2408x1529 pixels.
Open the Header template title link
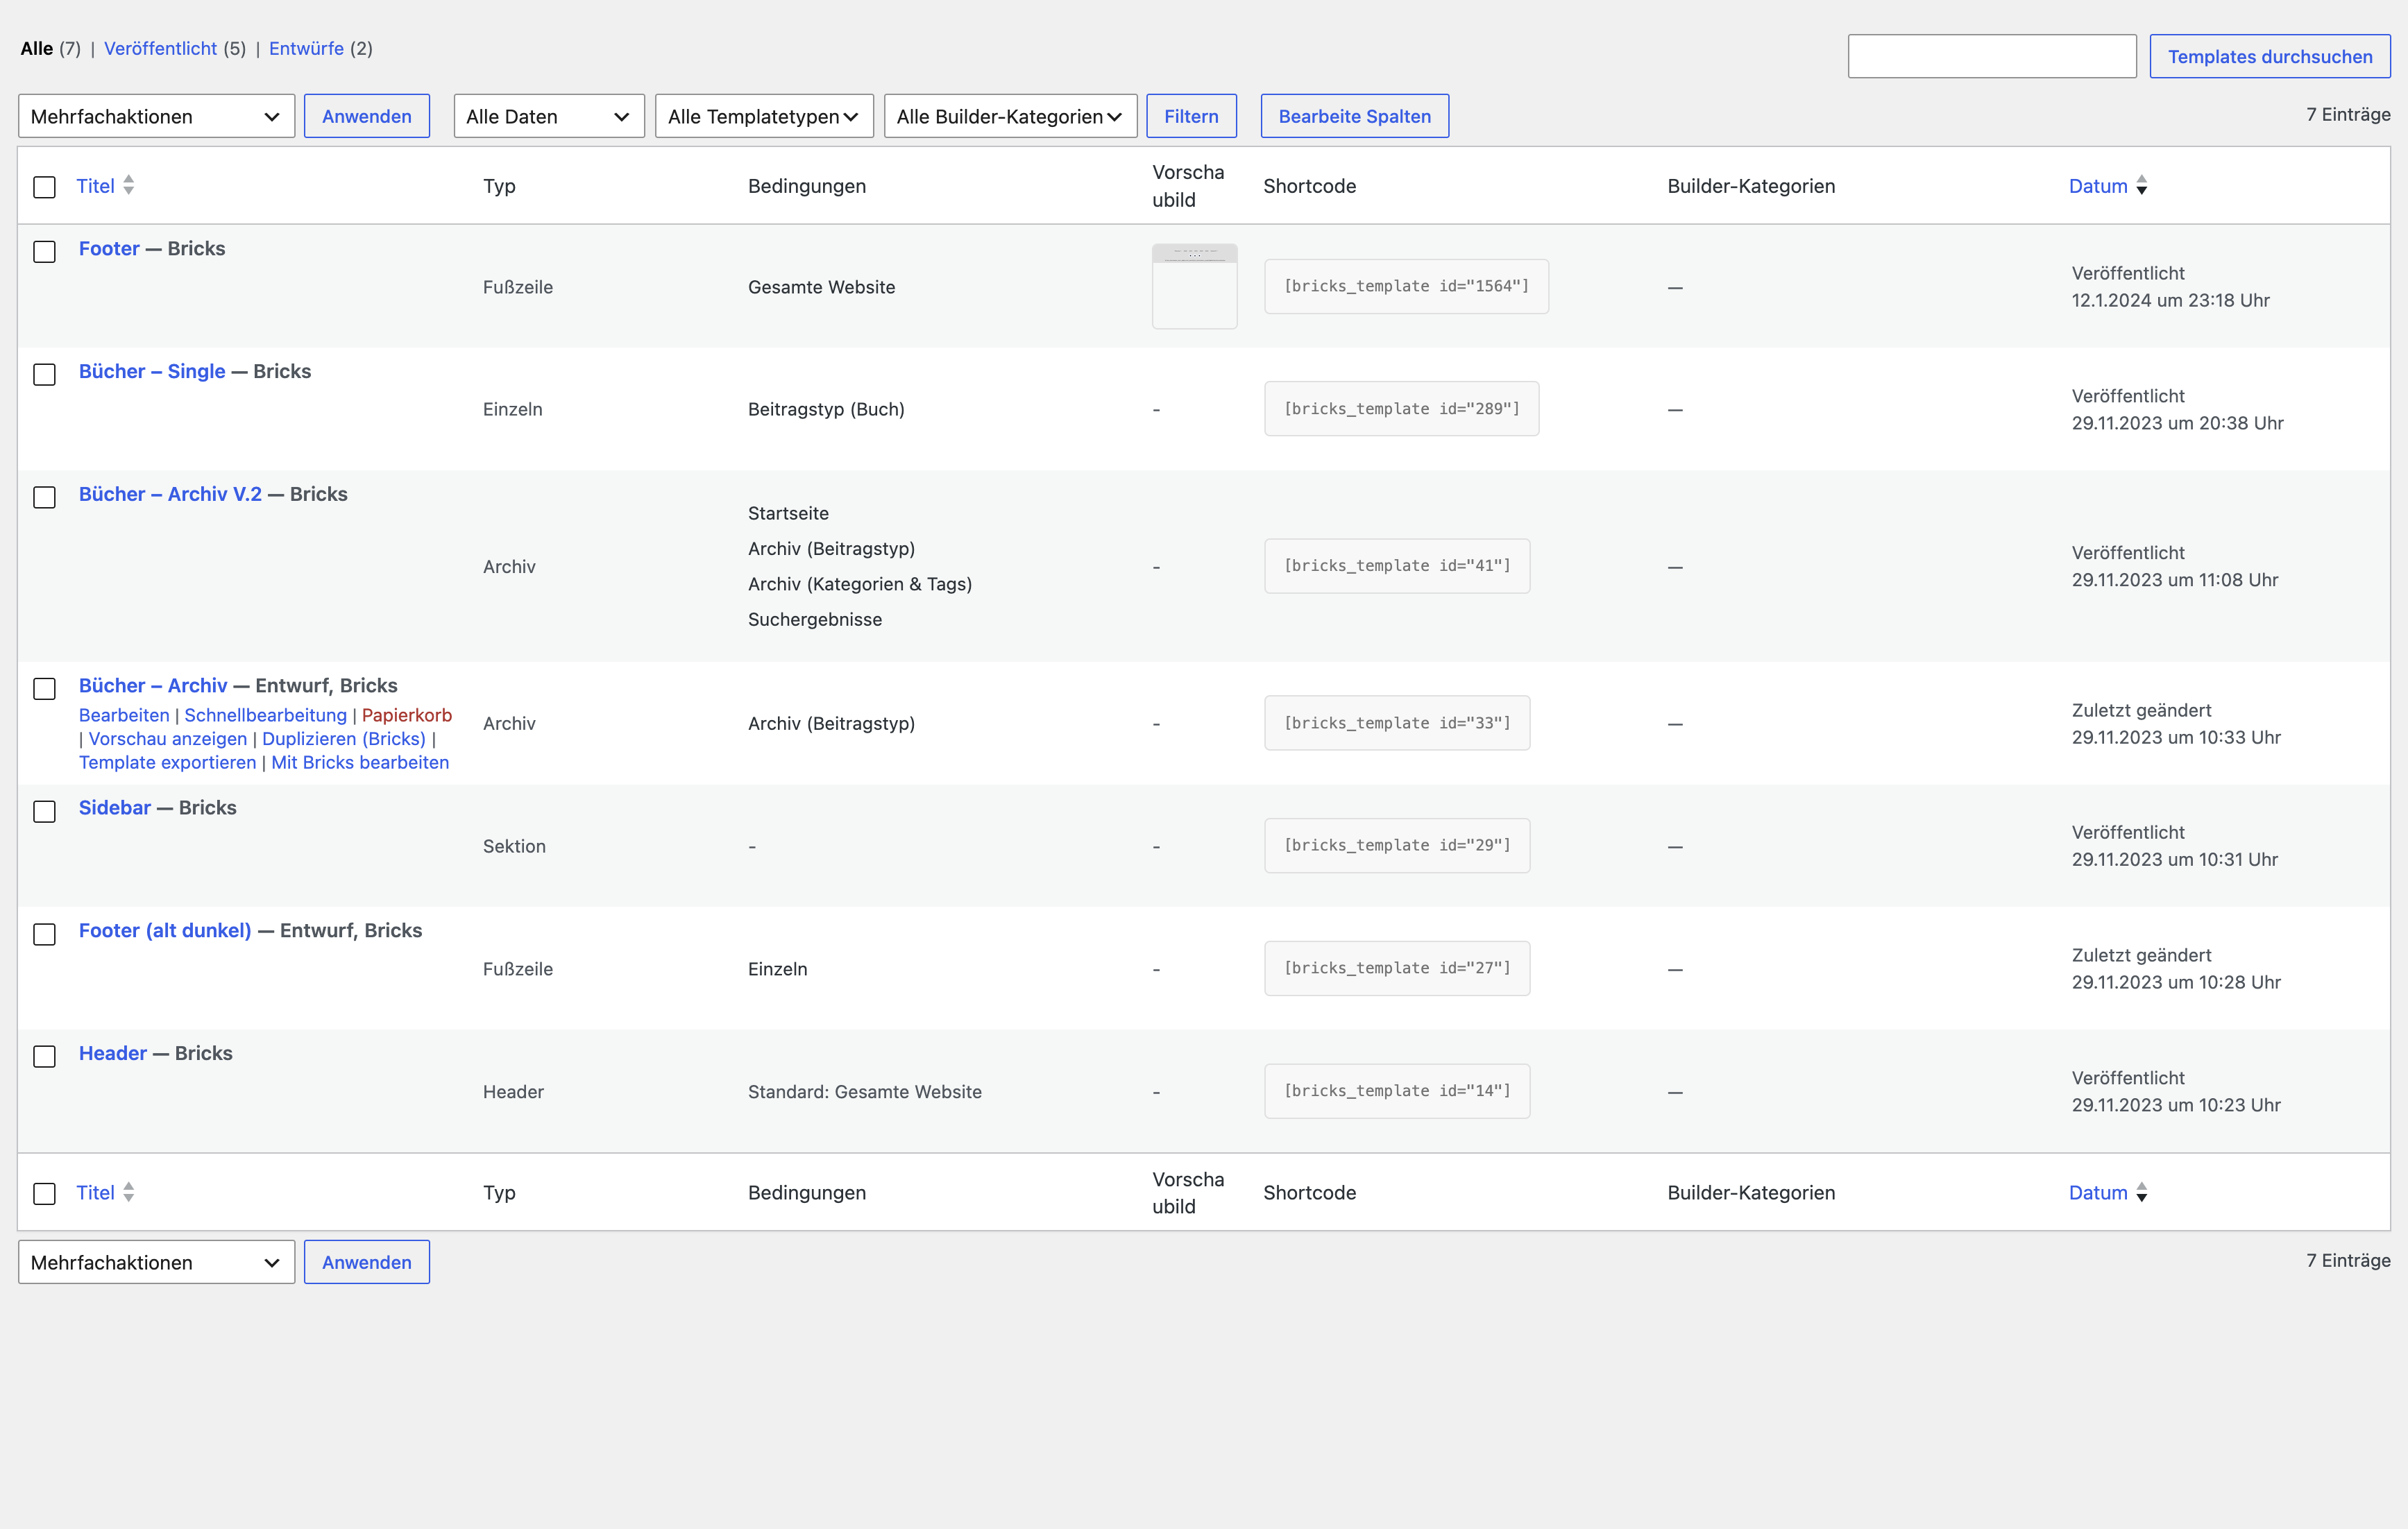[113, 1053]
